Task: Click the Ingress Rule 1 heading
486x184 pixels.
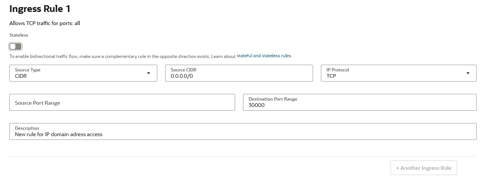Action: tap(40, 9)
